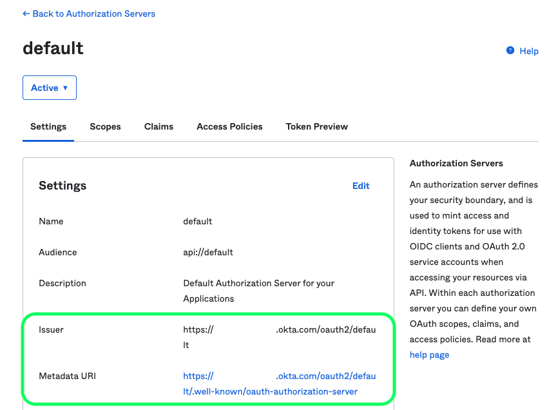The width and height of the screenshot is (558, 410).
Task: Click the back arrow beside Authorization Servers
Action: tap(25, 14)
